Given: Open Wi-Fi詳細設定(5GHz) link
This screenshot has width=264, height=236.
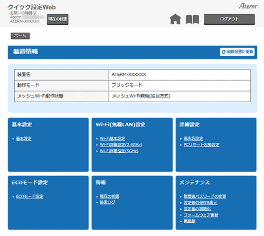Looking at the screenshot, I should [119, 151].
